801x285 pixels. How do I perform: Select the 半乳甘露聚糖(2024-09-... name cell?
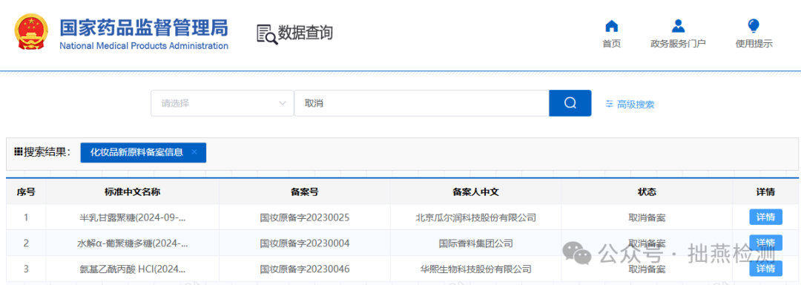coord(133,217)
